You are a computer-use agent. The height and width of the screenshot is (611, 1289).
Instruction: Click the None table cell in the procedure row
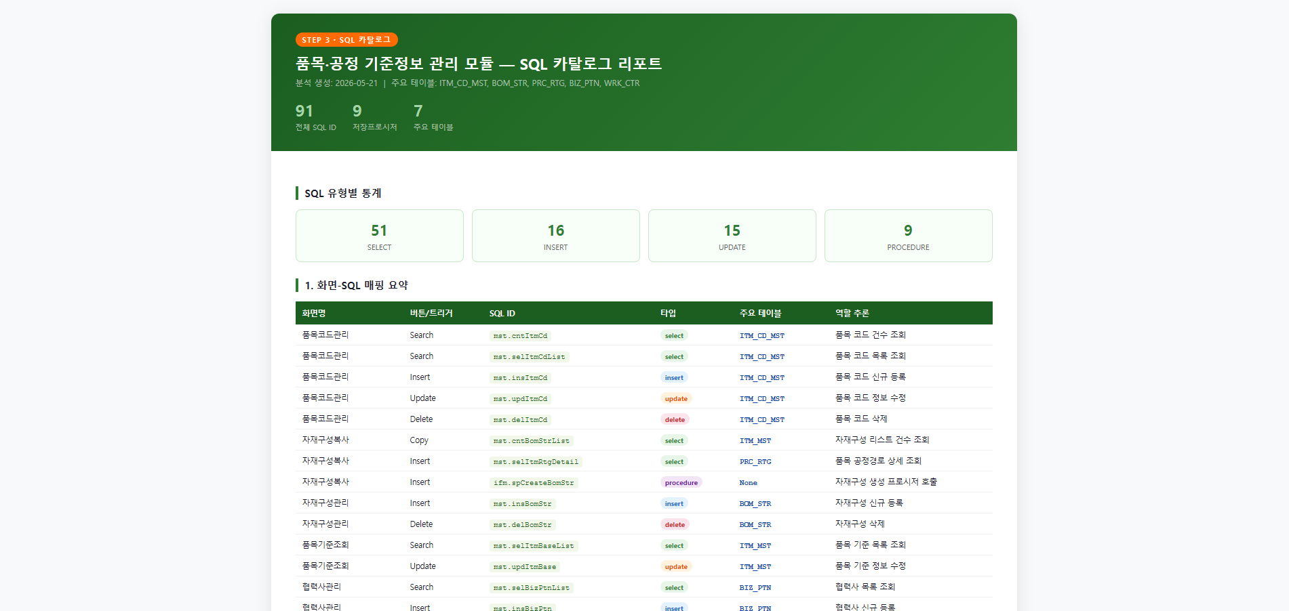point(749,483)
